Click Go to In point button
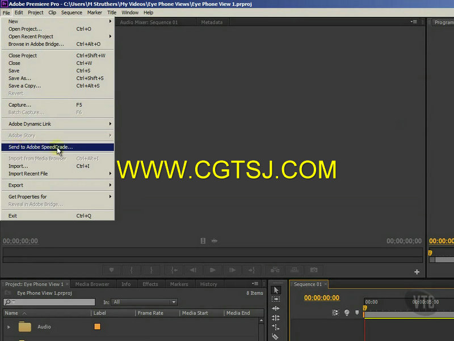 (174, 271)
